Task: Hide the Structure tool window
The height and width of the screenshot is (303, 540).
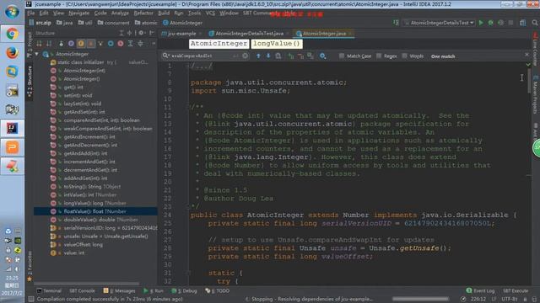Action: coord(152,33)
